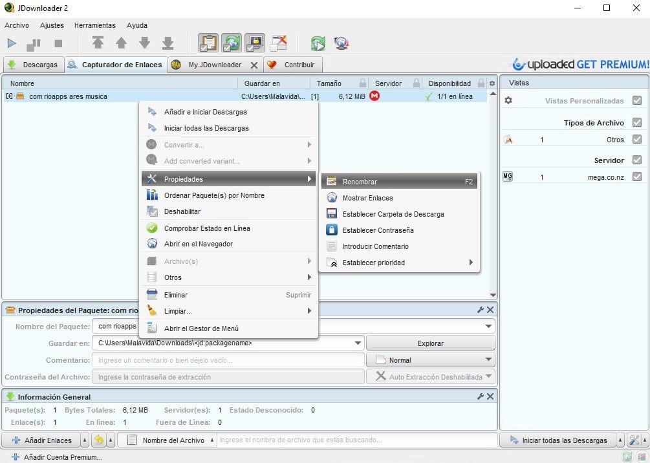The width and height of the screenshot is (650, 463).
Task: Move selection to top arrow icon
Action: (x=98, y=43)
